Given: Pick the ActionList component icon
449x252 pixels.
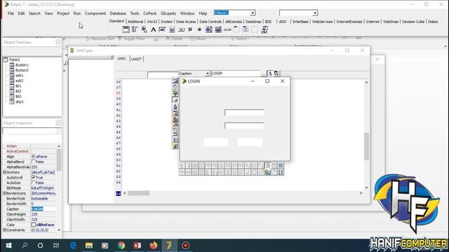Looking at the screenshot, I should coord(264,29).
